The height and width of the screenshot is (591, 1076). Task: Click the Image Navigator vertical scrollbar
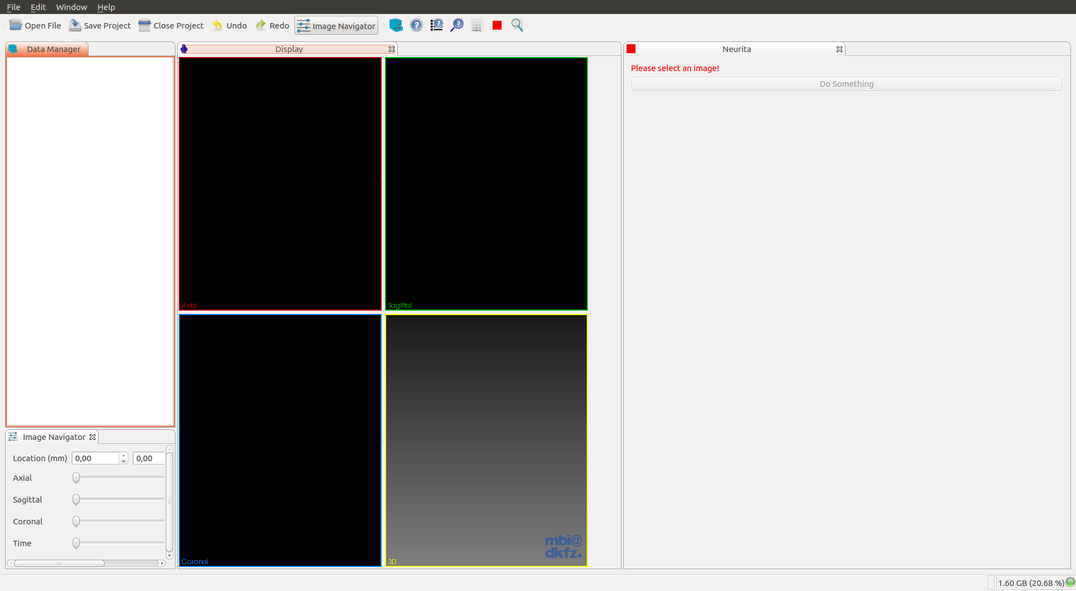tap(169, 501)
